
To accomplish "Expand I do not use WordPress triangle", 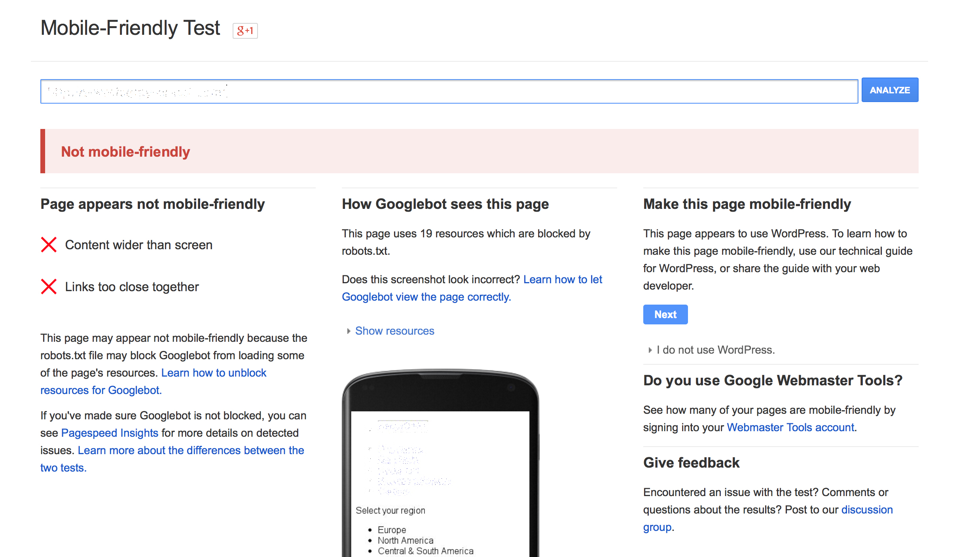I will click(650, 350).
